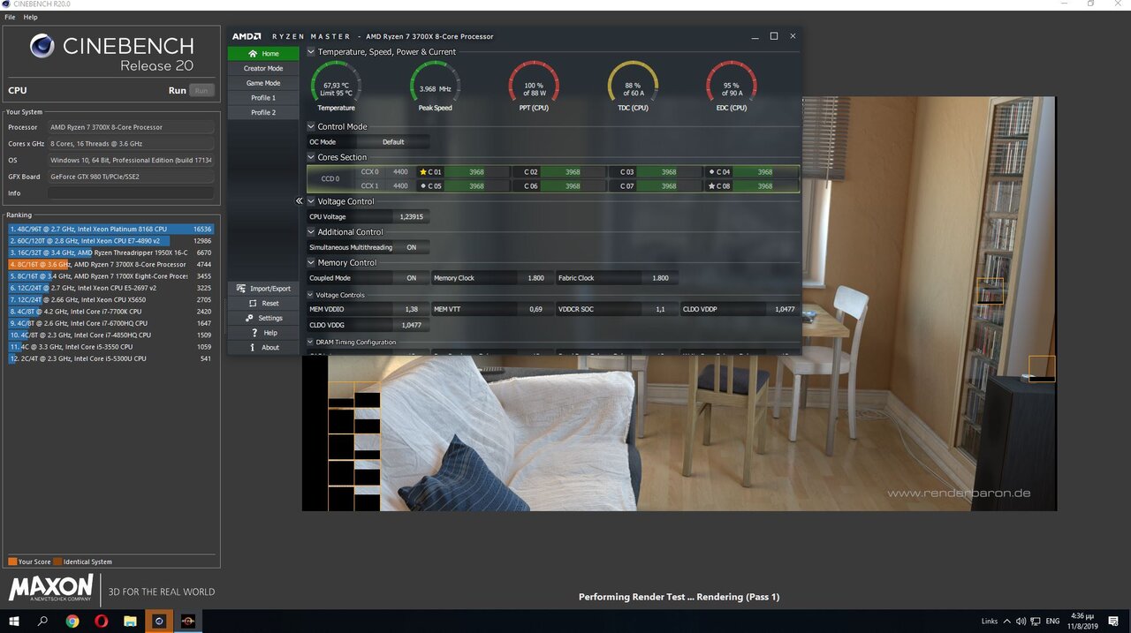1131x633 pixels.
Task: Click the Temperature gauge
Action: [336, 86]
